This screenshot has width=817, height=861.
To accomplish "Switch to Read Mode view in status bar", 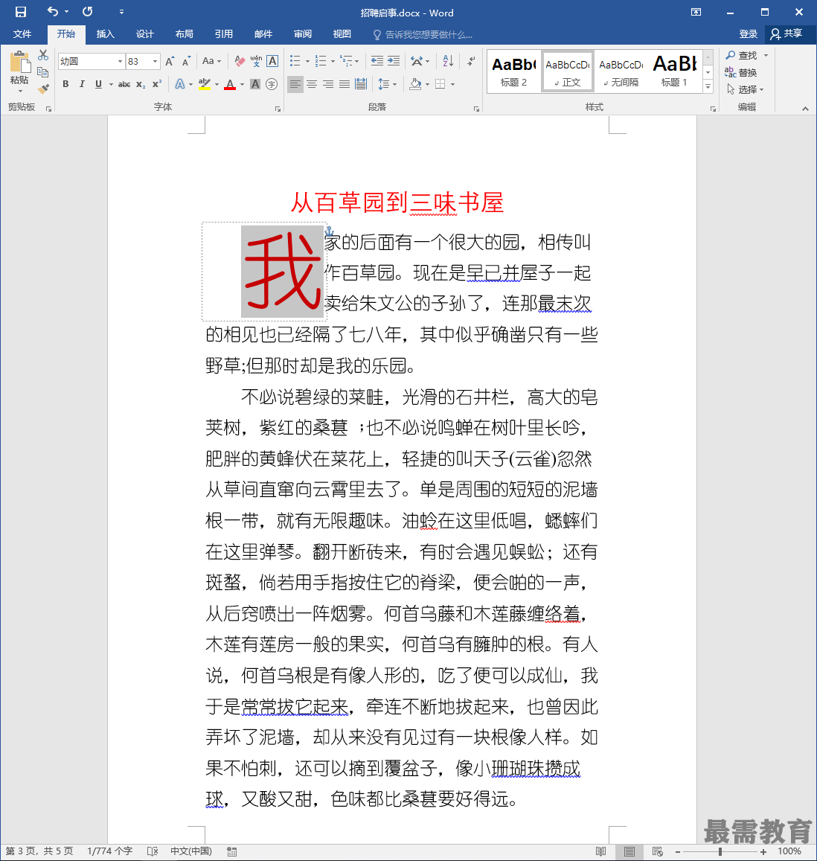I will point(601,851).
